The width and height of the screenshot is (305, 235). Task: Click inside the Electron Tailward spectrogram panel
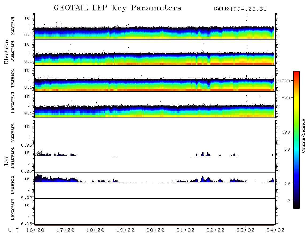click(155, 79)
